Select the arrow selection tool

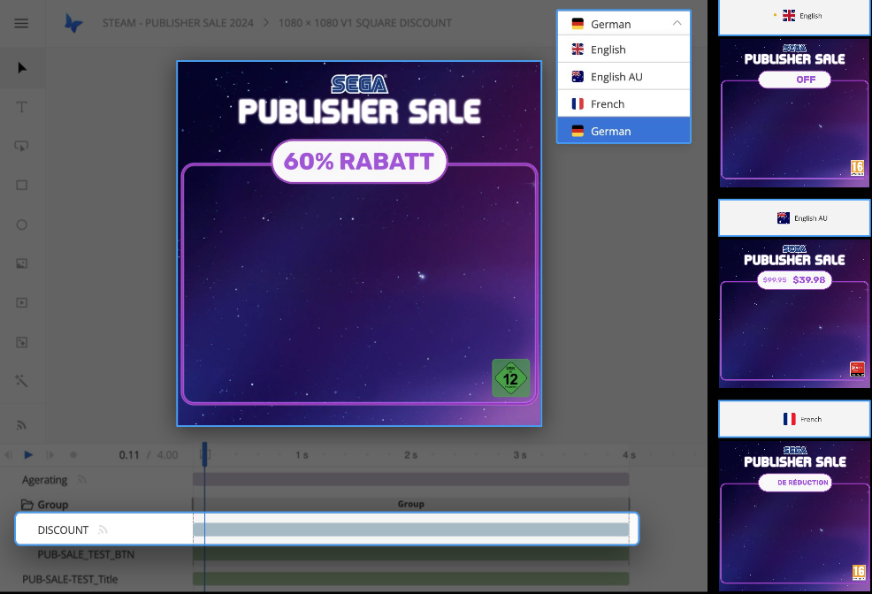click(22, 68)
